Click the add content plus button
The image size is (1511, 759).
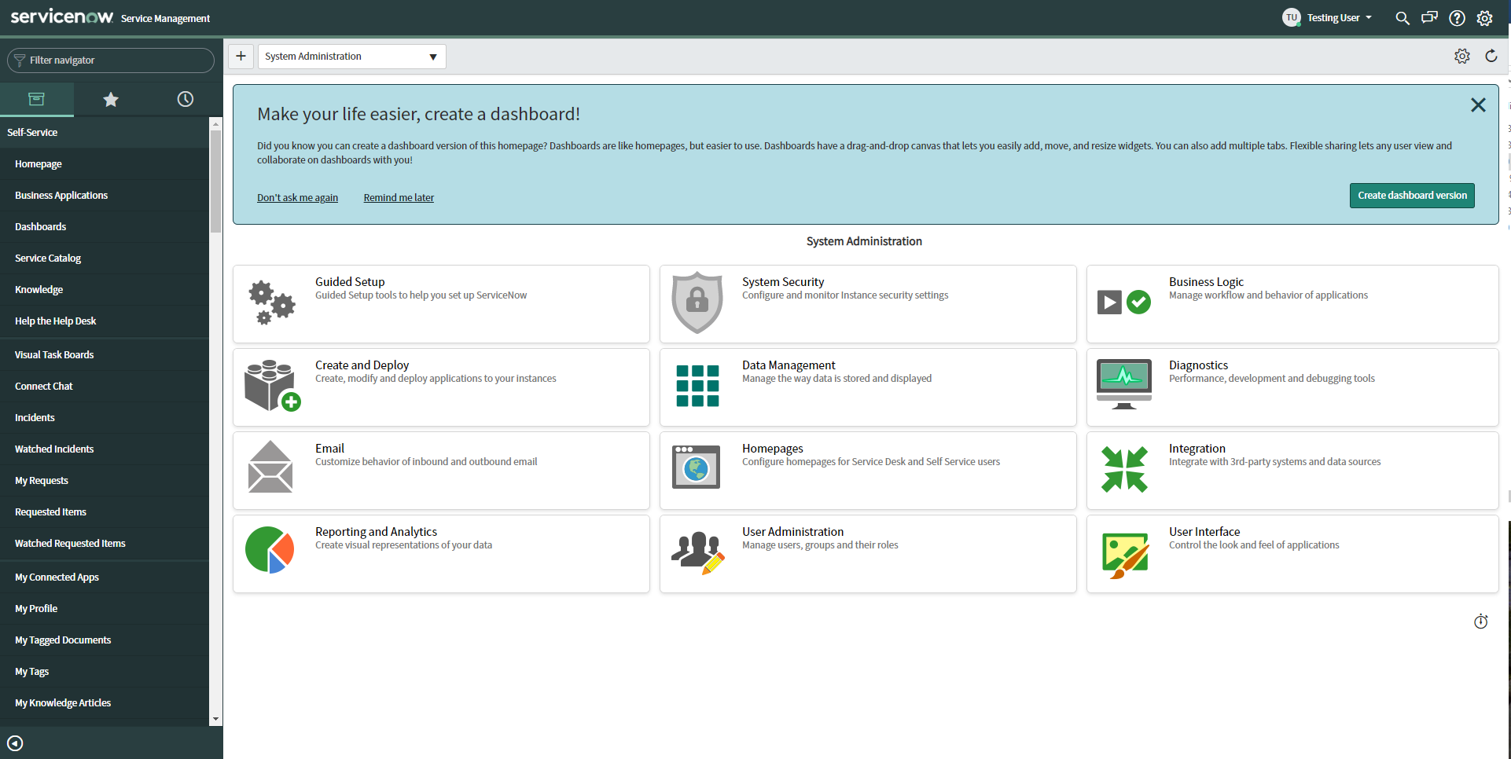pos(241,56)
